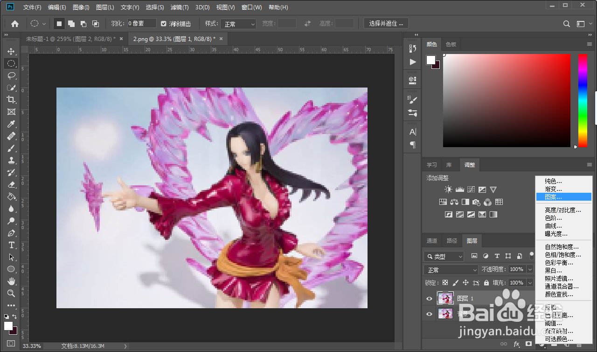The width and height of the screenshot is (597, 352).
Task: Close the 2.png document tab
Action: point(221,39)
